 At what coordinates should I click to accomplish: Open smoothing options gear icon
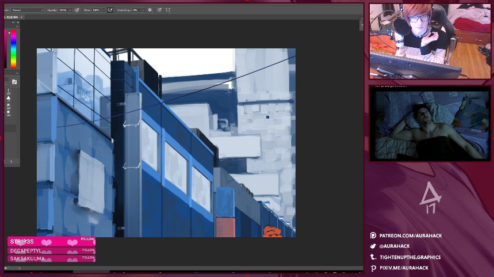tap(150, 10)
